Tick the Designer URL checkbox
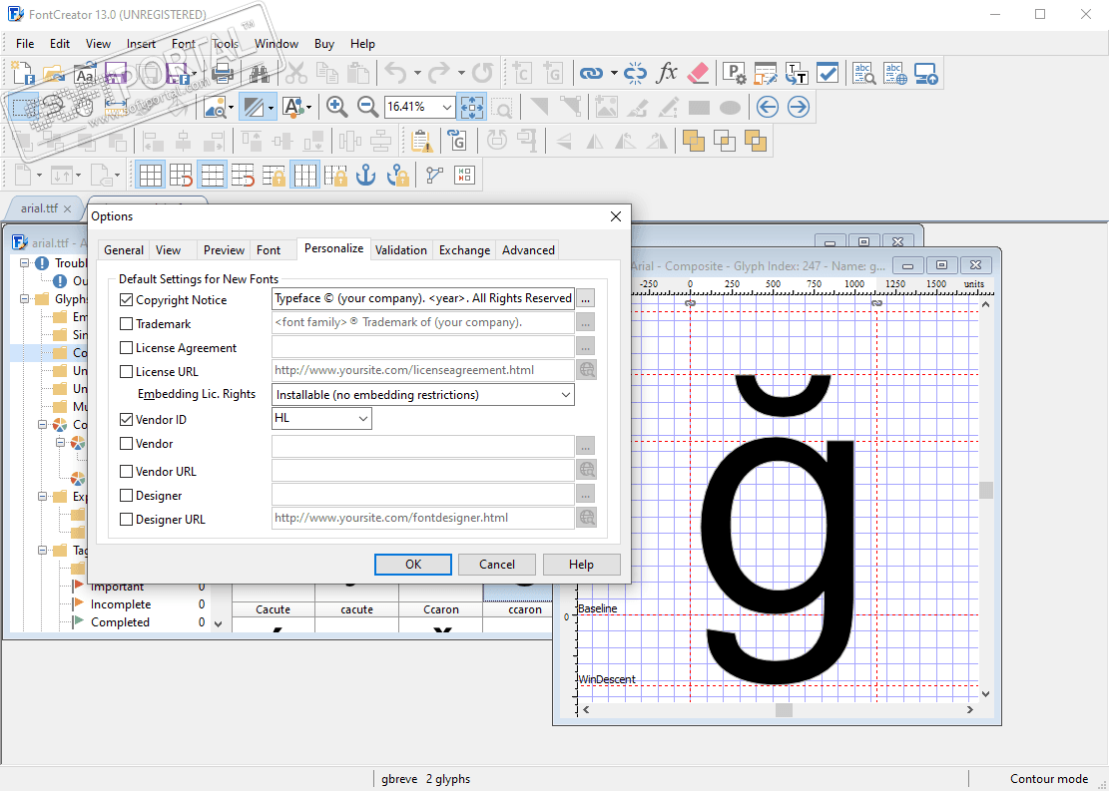The width and height of the screenshot is (1109, 791). pos(126,519)
